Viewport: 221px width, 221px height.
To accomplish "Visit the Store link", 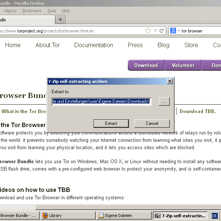I will [x=191, y=45].
